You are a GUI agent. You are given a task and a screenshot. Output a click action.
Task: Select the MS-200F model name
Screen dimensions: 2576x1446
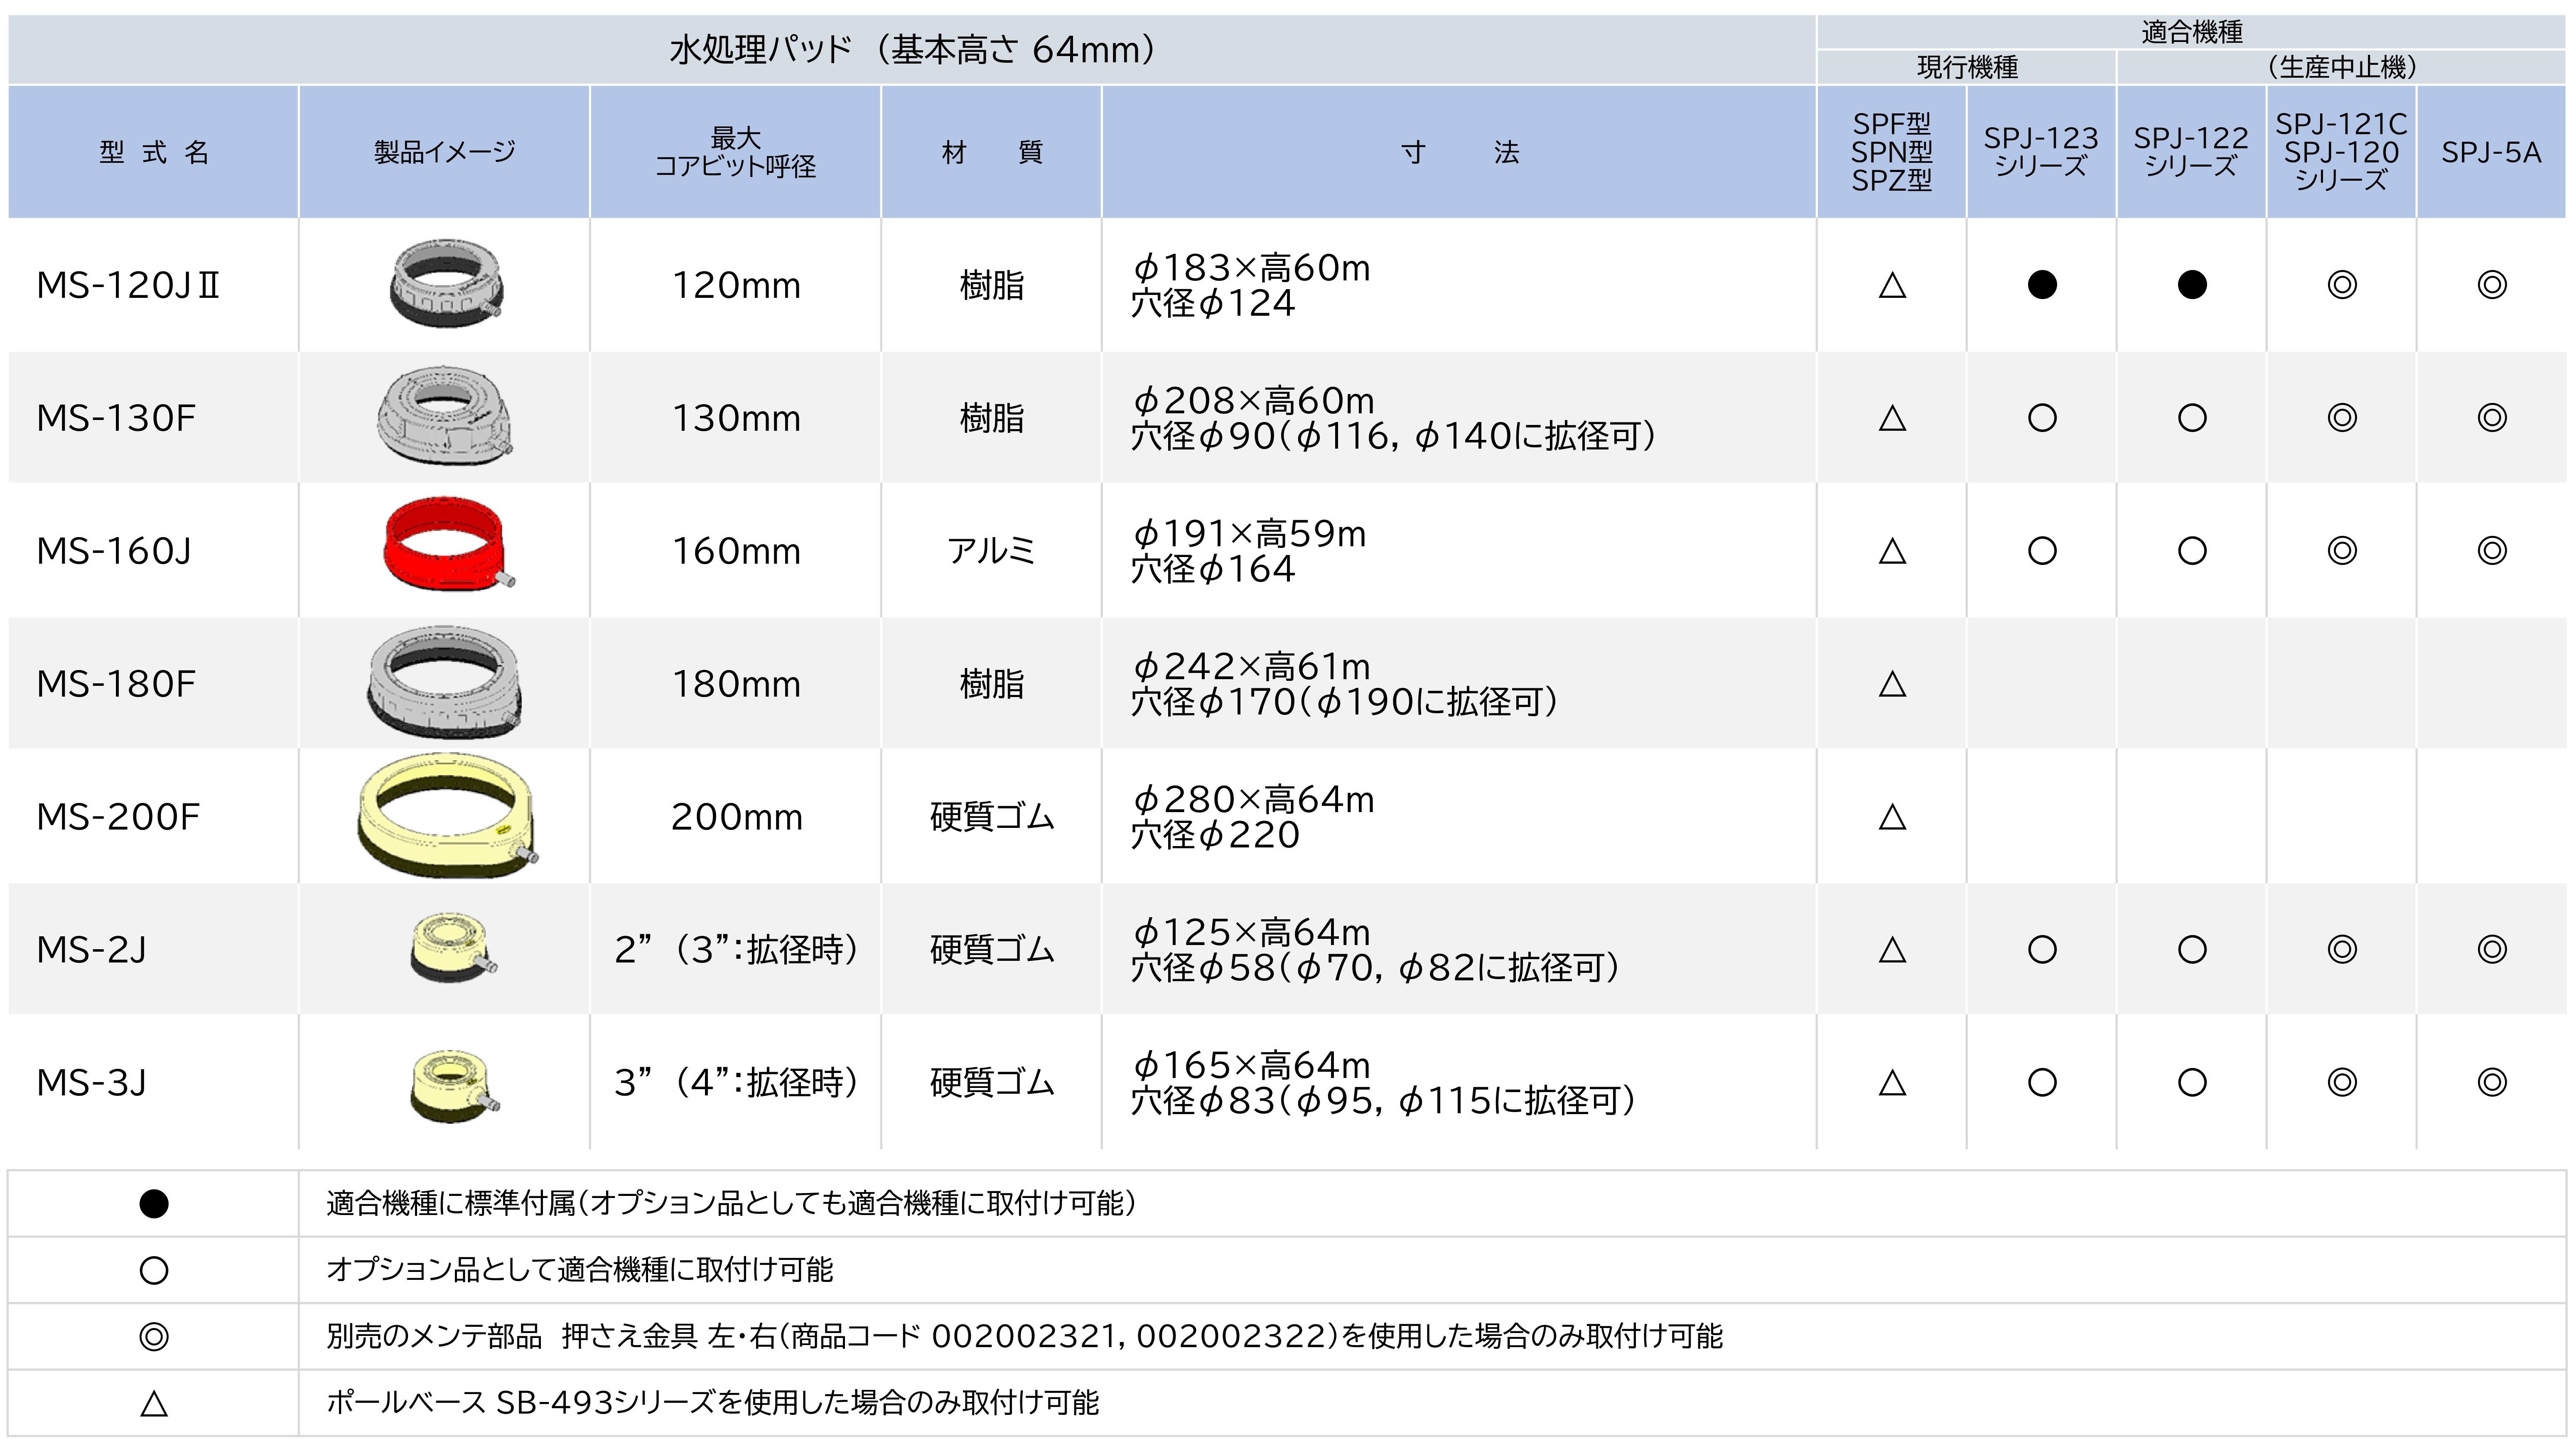pos(118,817)
